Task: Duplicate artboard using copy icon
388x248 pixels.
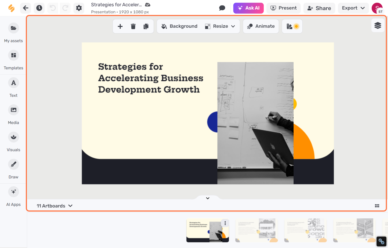Action: click(x=146, y=26)
